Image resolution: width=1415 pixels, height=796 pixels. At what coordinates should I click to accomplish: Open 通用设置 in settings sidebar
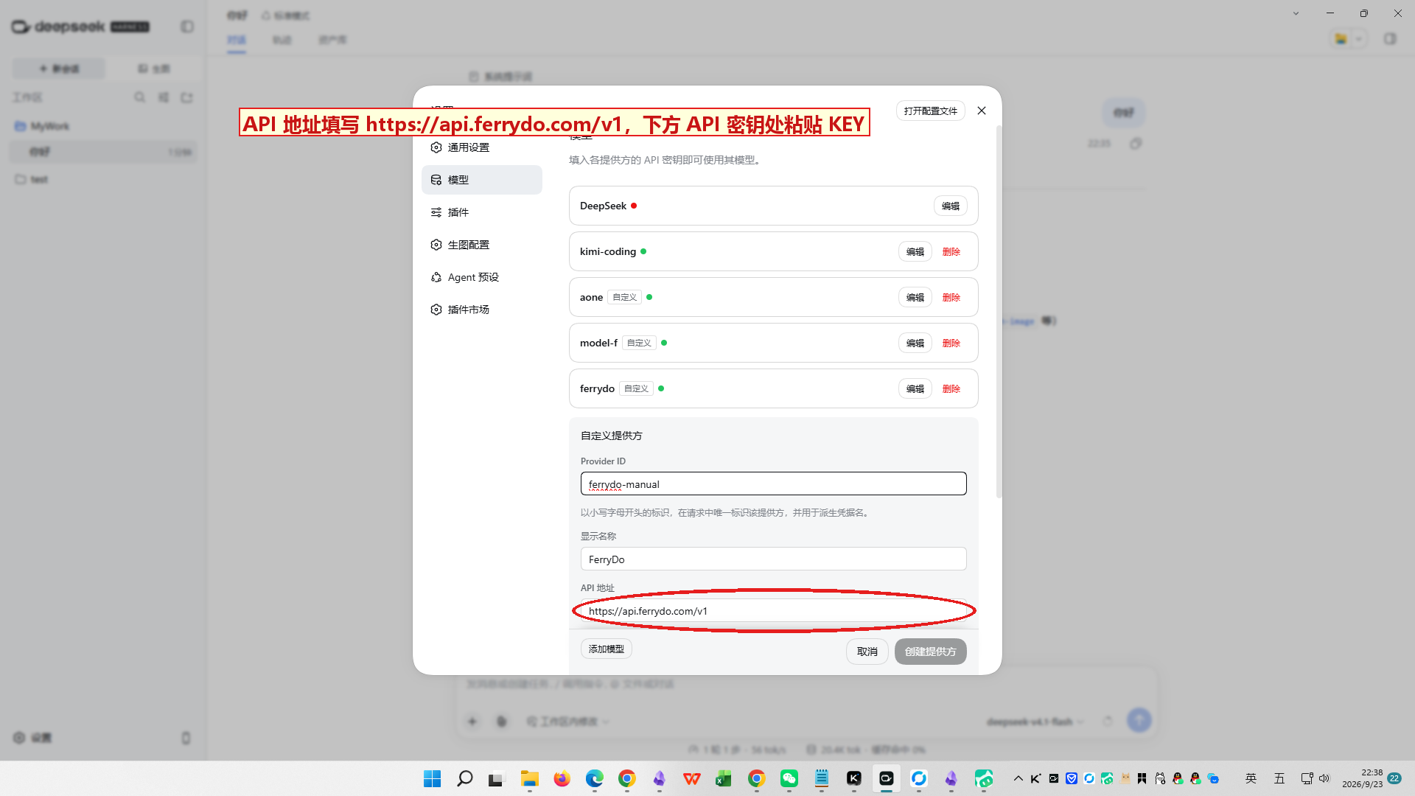click(x=482, y=147)
